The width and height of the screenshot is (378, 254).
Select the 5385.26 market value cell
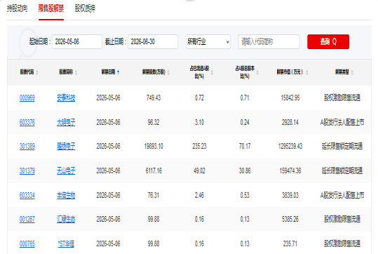290,219
